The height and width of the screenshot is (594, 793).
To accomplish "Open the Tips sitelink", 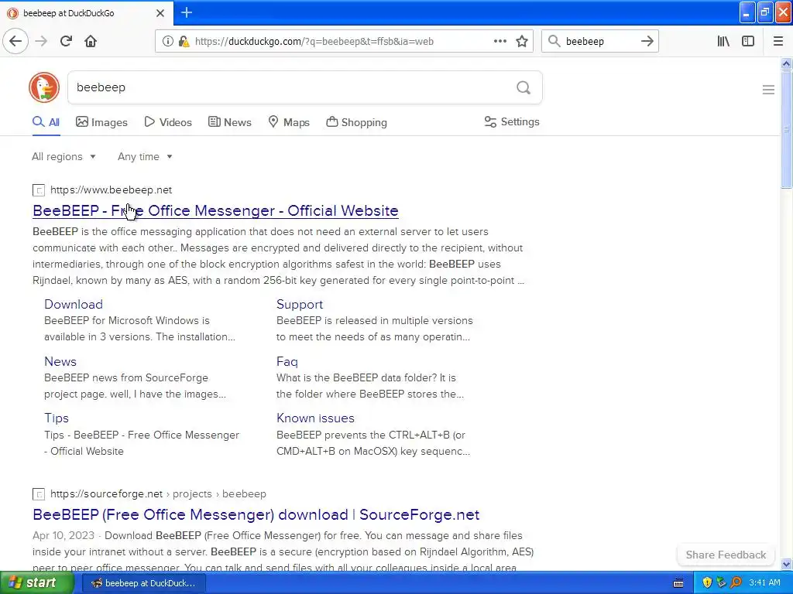I will pos(56,418).
